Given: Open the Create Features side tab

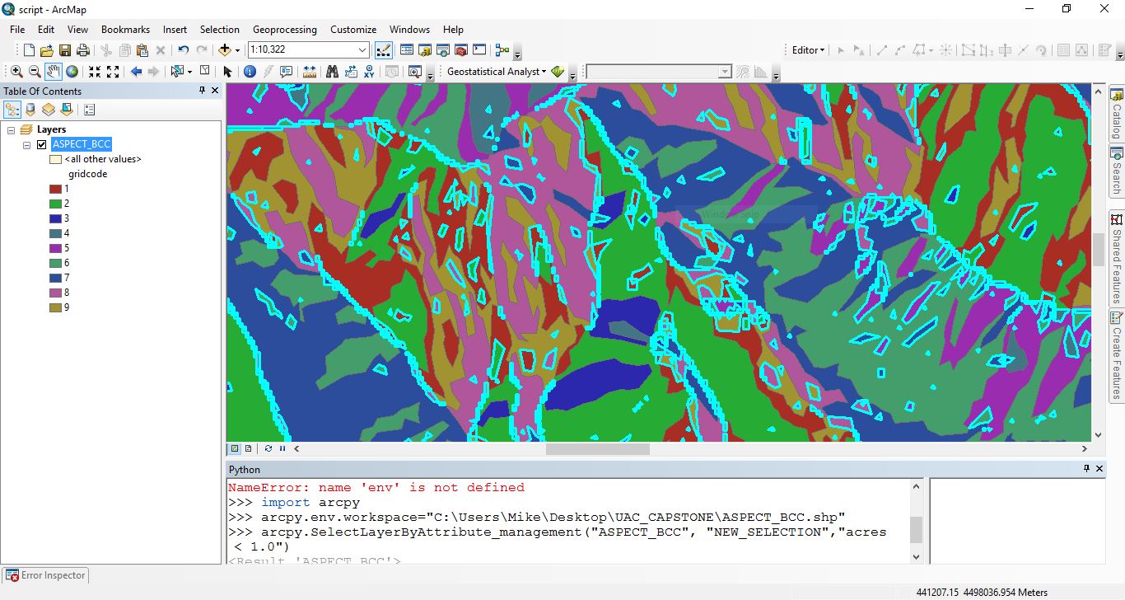Looking at the screenshot, I should (1117, 355).
